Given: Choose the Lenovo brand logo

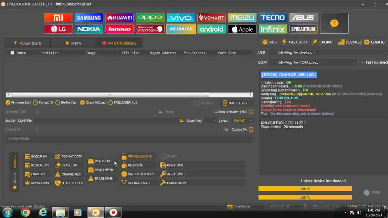Looking at the screenshot, I should click(x=119, y=29).
